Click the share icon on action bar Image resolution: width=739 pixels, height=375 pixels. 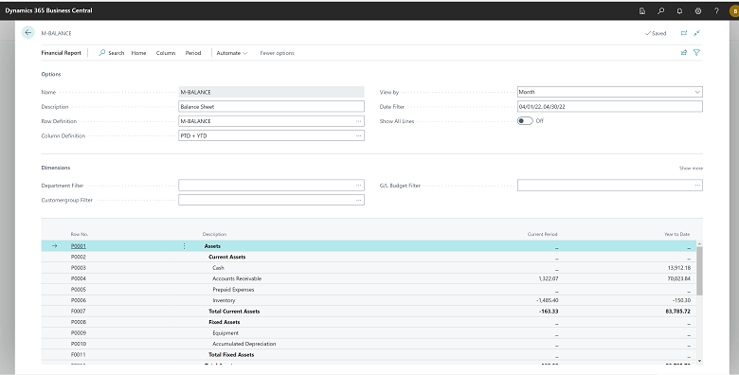point(684,53)
